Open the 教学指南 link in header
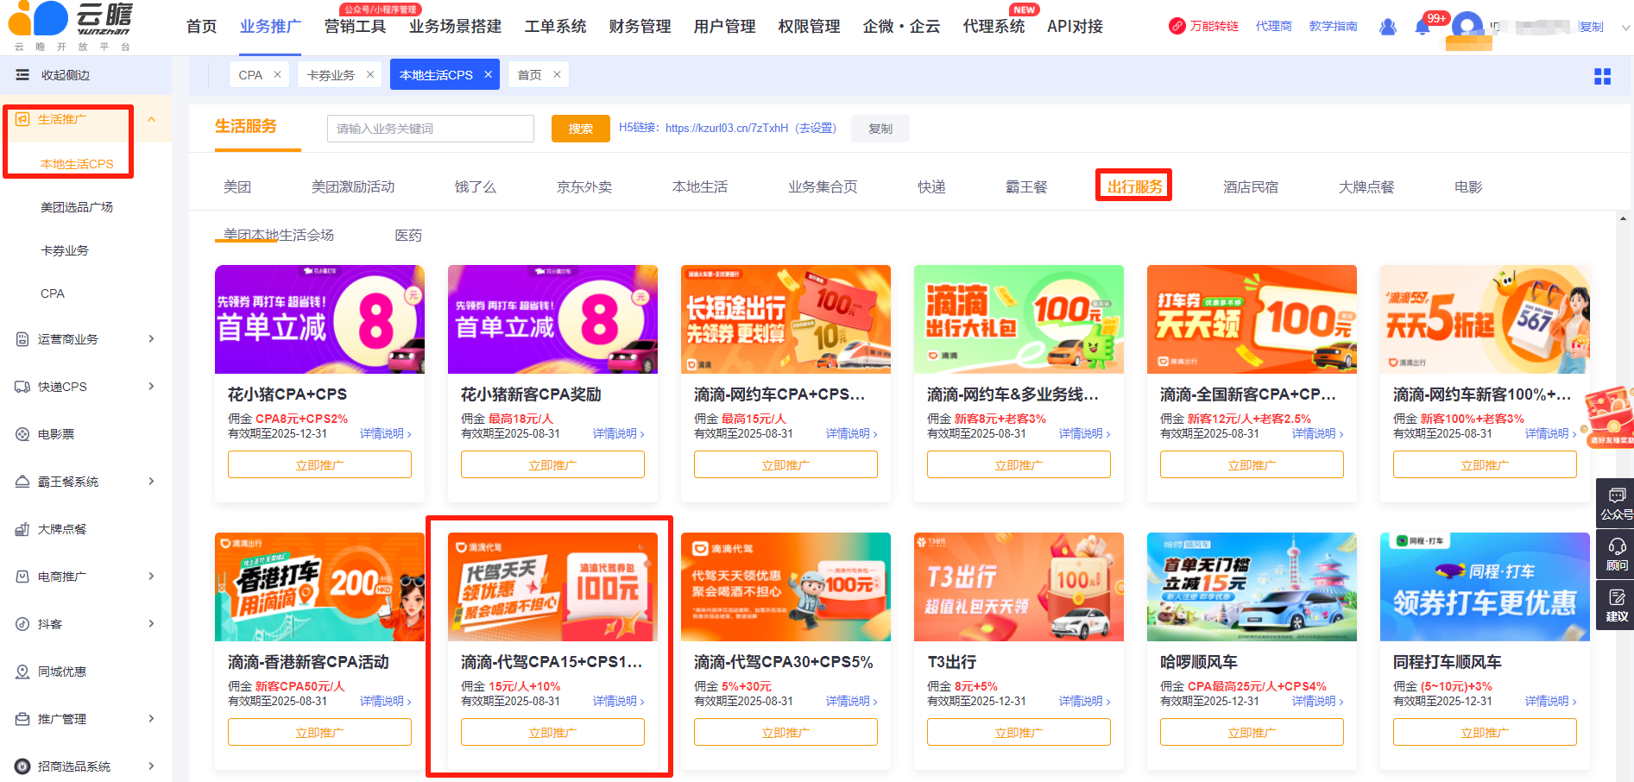The width and height of the screenshot is (1634, 782). pos(1334,26)
